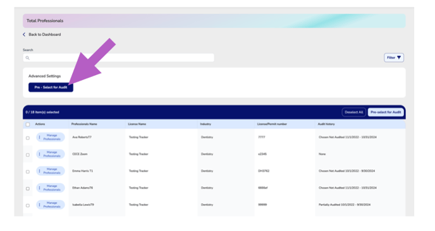The image size is (435, 231).
Task: Go Back to Dashboard link
Action: (x=45, y=35)
